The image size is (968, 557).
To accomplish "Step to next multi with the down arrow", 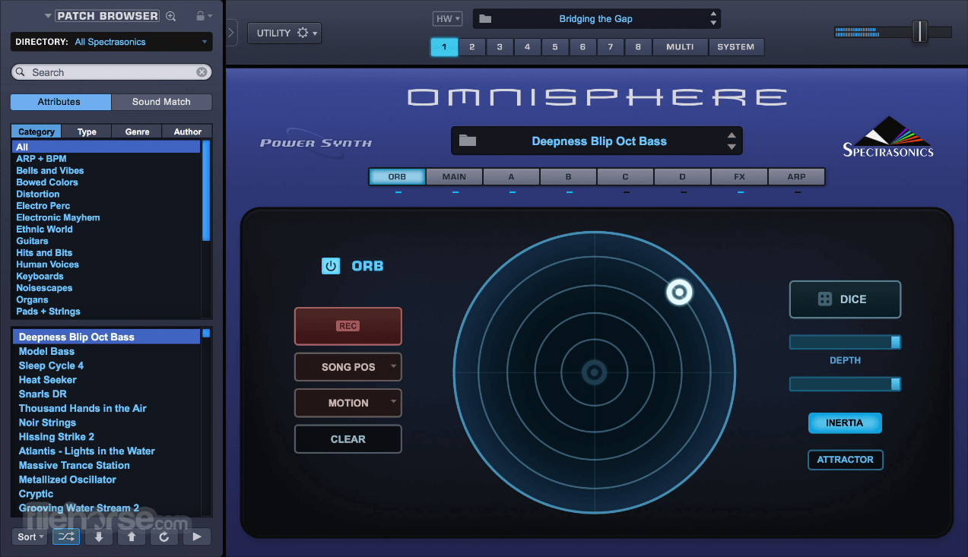I will pyautogui.click(x=713, y=24).
